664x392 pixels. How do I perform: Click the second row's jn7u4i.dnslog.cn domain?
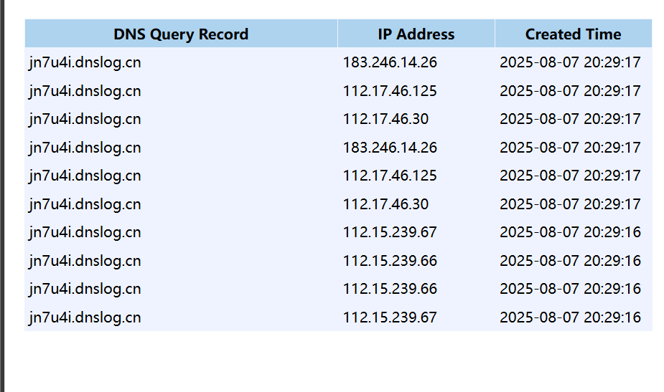(85, 91)
